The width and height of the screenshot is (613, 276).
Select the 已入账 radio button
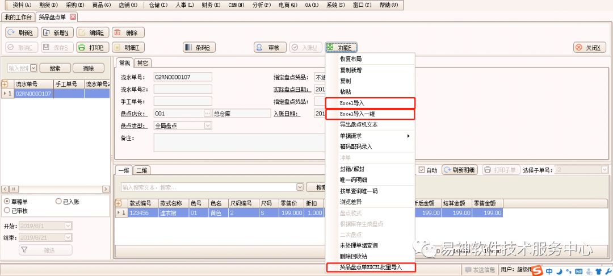coord(58,202)
